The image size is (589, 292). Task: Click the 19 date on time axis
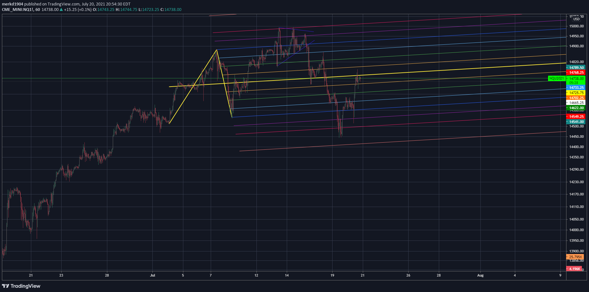click(x=332, y=275)
